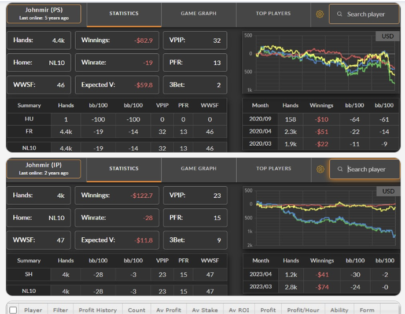Select HU row in PS summary table
Screen dimensions: 405x314
point(117,119)
